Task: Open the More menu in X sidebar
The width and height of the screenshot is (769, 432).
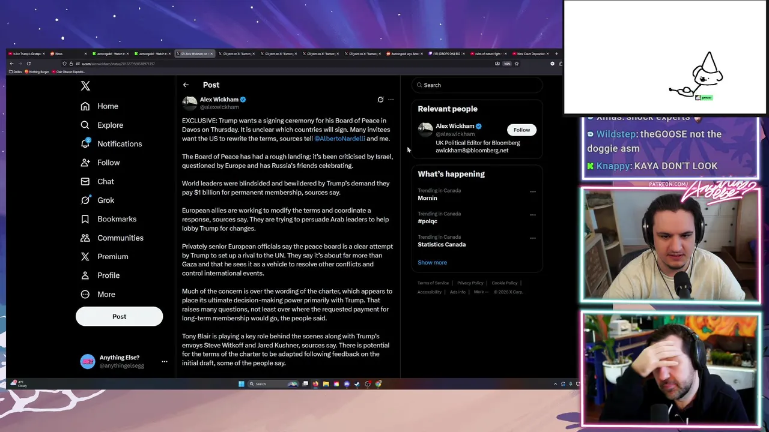Action: tap(98, 294)
